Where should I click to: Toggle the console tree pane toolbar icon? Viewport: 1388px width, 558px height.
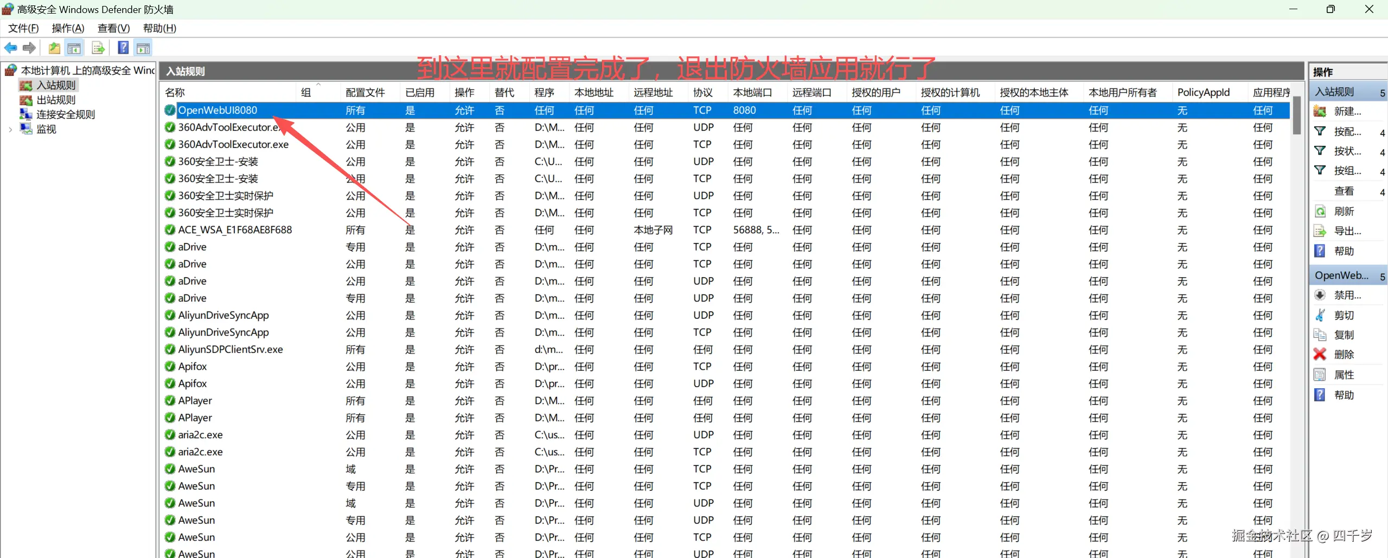pyautogui.click(x=74, y=48)
